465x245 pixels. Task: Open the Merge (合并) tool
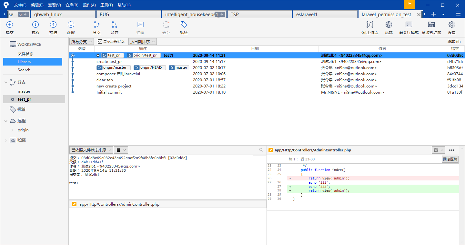[x=115, y=25]
